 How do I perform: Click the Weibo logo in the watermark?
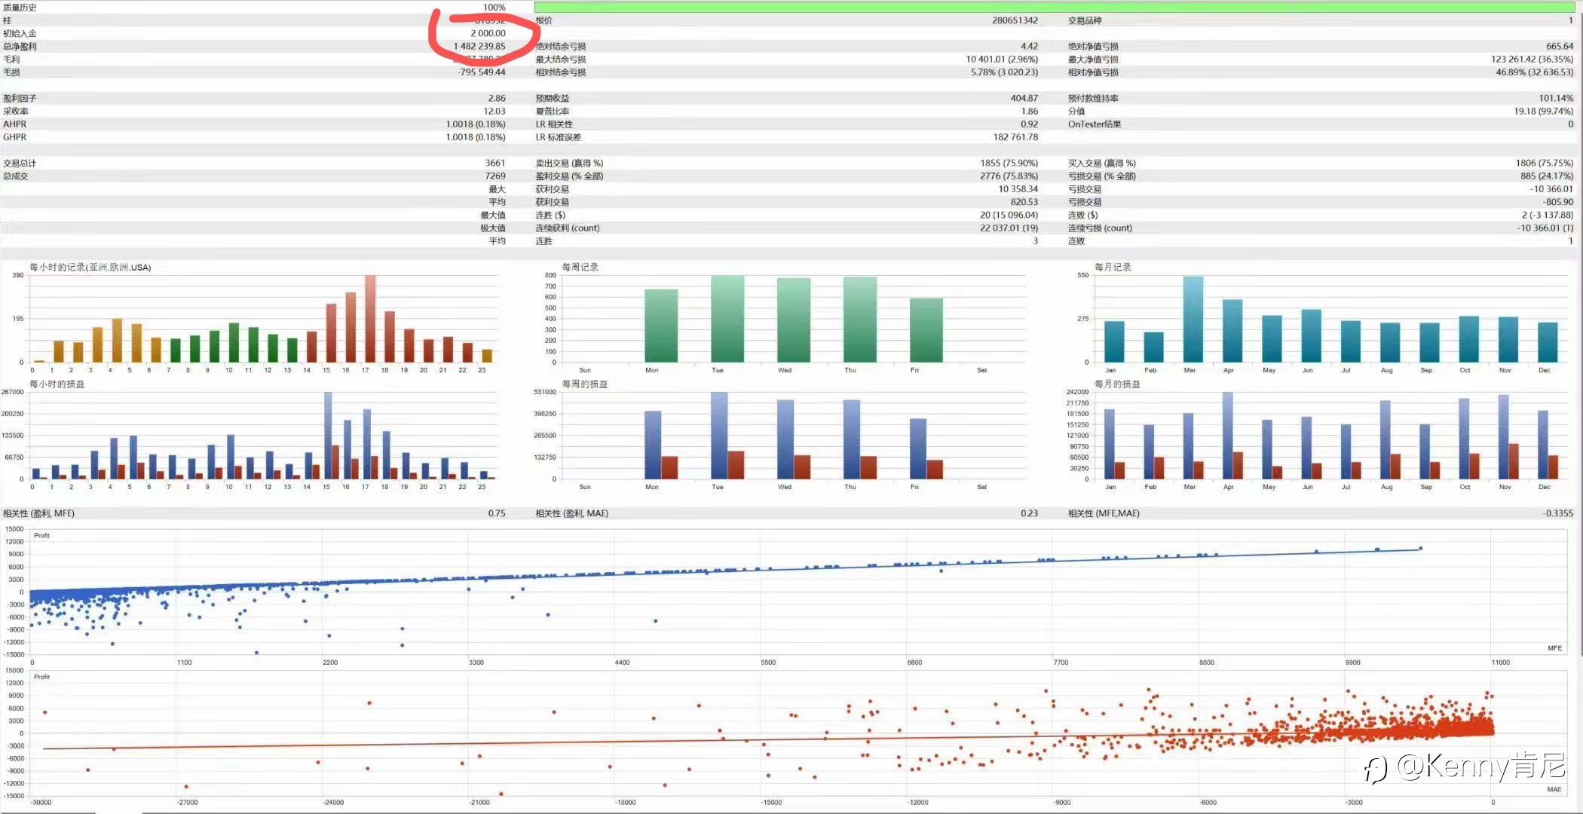(1375, 770)
